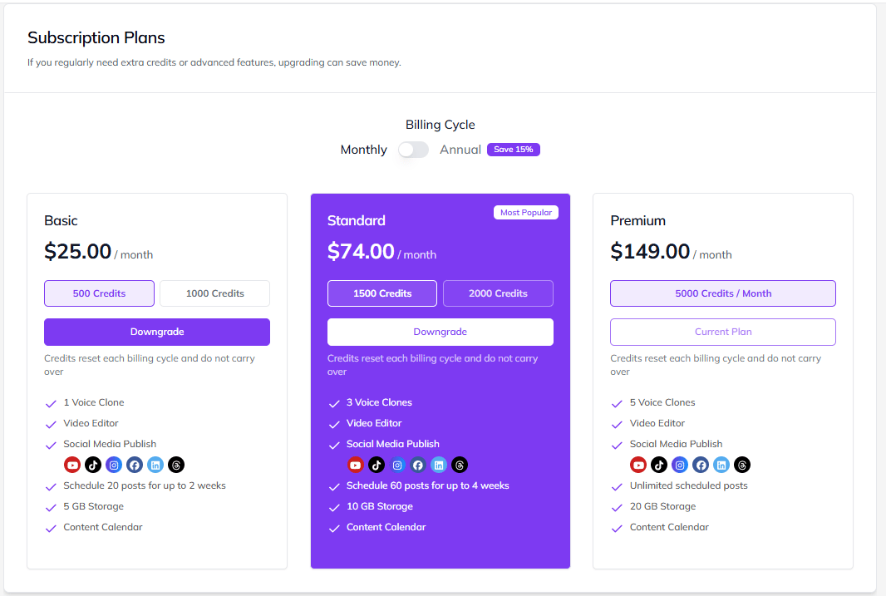This screenshot has width=886, height=596.
Task: Downgrade to the Standard plan
Action: [441, 332]
